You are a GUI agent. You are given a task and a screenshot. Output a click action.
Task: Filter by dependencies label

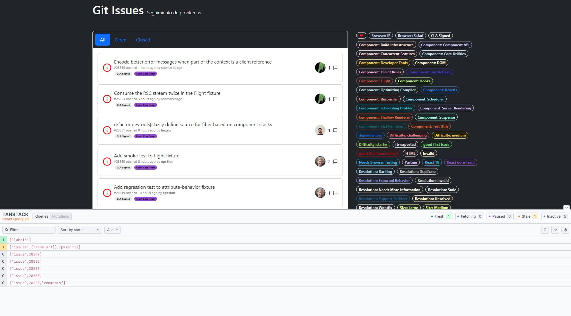click(x=370, y=135)
